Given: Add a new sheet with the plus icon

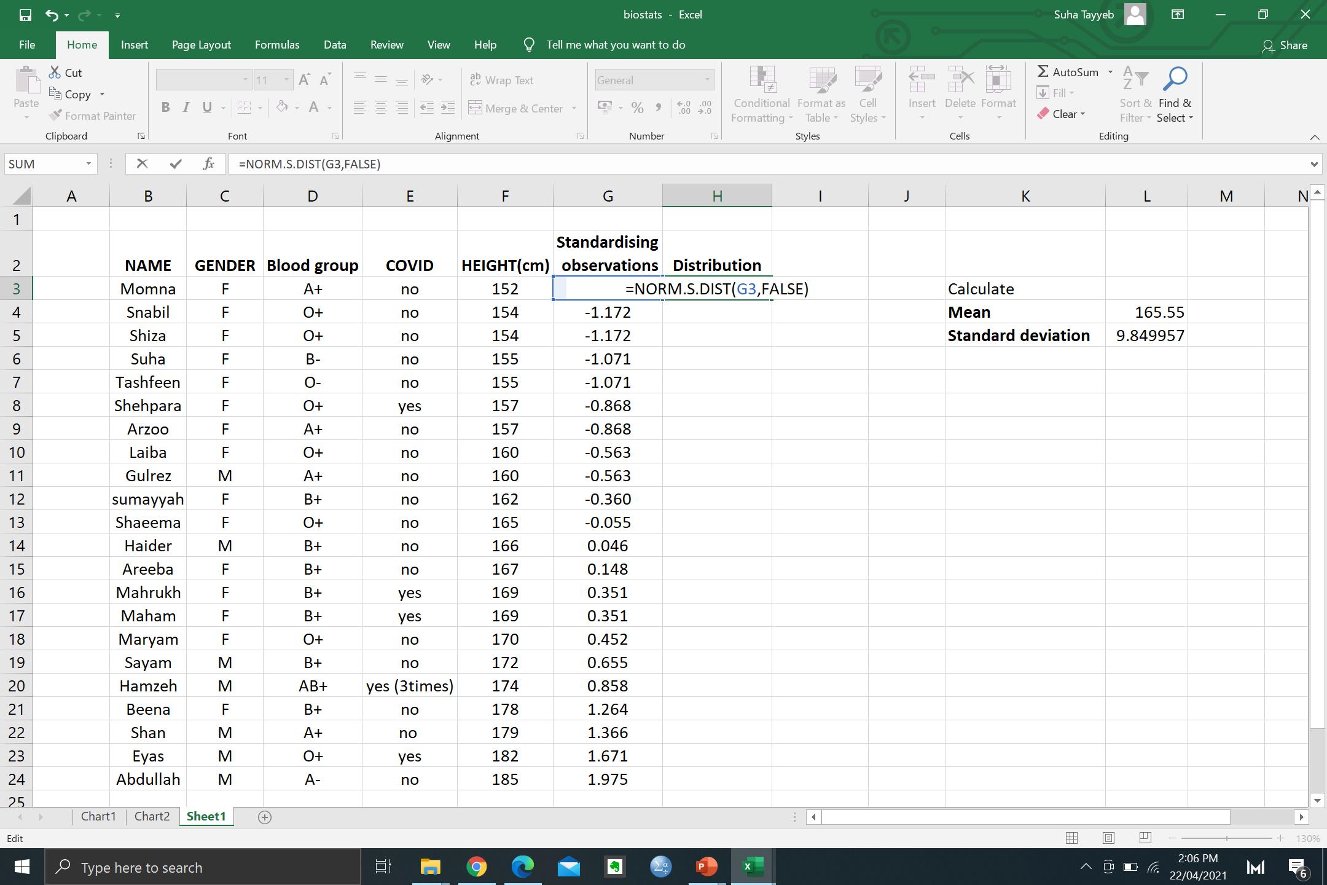Looking at the screenshot, I should coord(265,817).
